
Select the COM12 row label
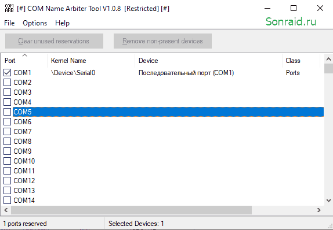pyautogui.click(x=24, y=180)
